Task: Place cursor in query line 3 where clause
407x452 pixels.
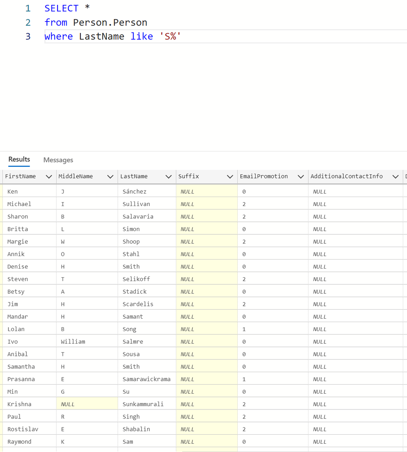Action: 226,37
